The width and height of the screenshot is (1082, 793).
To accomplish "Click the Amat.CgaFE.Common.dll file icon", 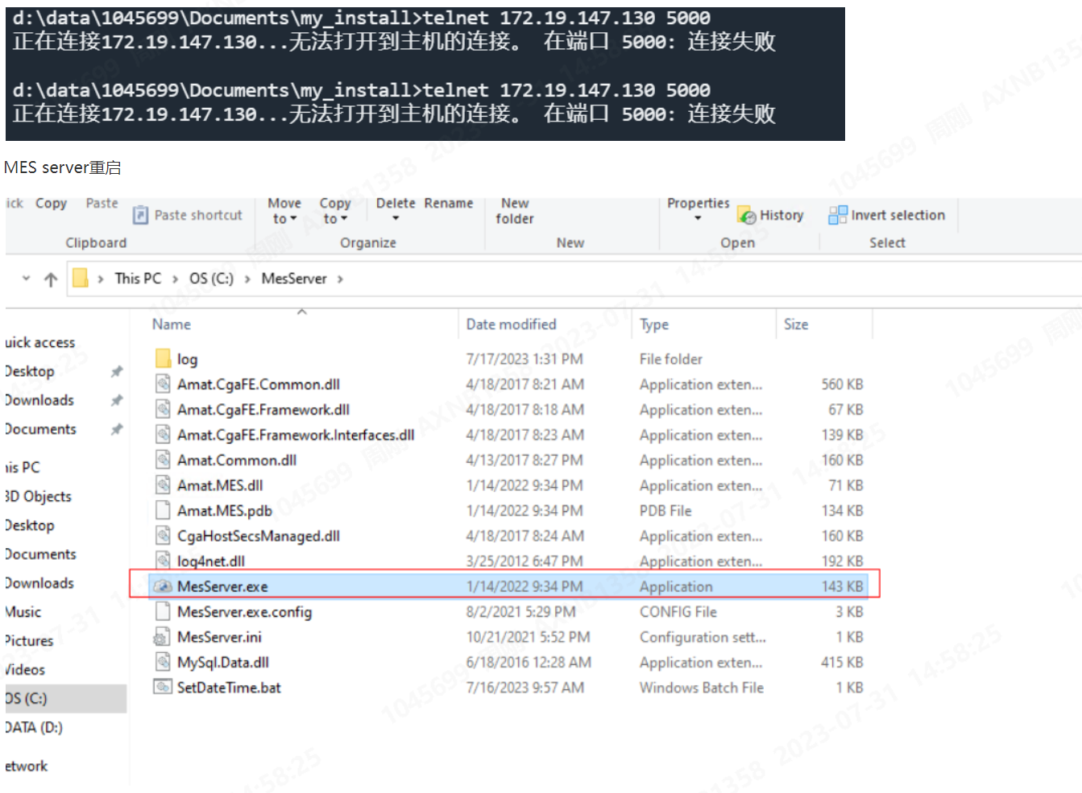I will coord(163,384).
